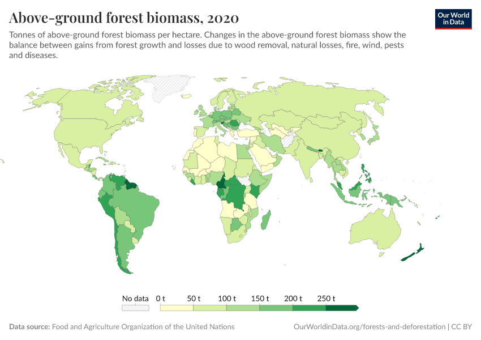Select Venezuela on the map

click(x=118, y=181)
